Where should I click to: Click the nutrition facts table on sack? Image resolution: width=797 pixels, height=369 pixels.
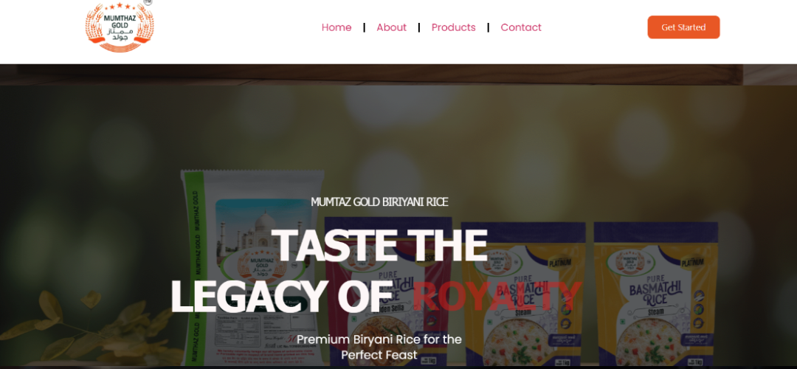[x=241, y=331]
